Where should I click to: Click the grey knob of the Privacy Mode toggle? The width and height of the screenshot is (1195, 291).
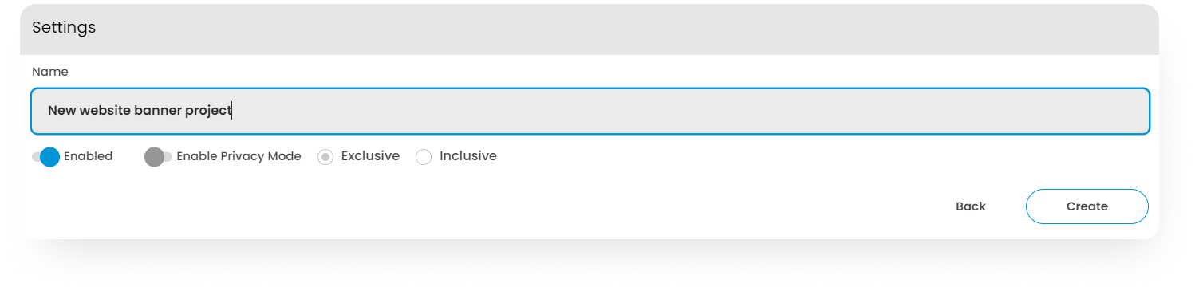155,157
